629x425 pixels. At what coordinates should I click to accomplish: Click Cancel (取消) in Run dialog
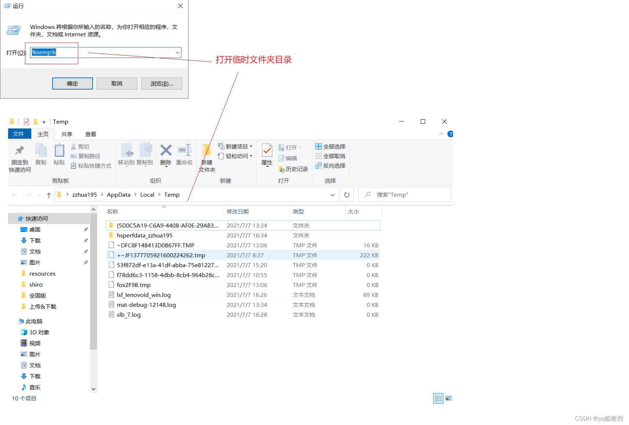(117, 84)
